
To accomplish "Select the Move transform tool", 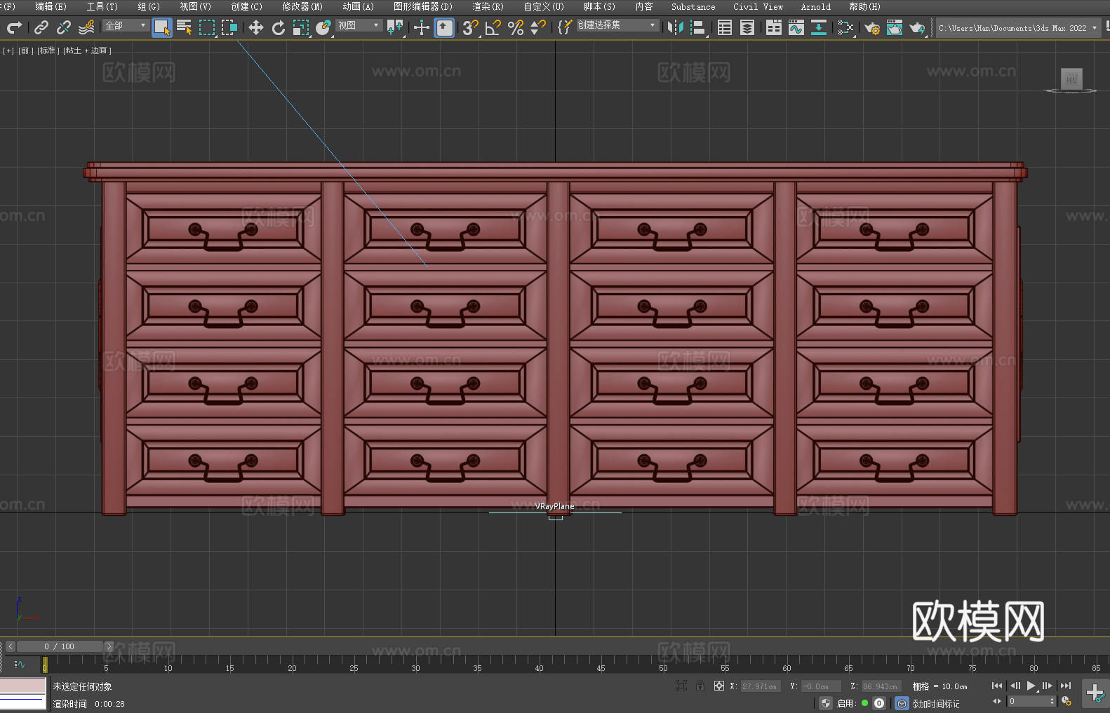I will click(256, 27).
